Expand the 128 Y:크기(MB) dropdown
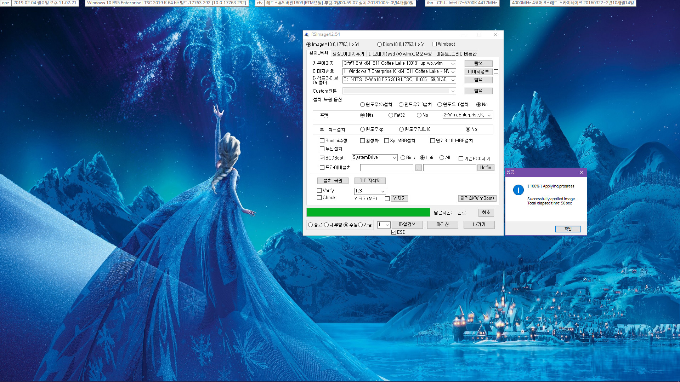 pyautogui.click(x=383, y=191)
